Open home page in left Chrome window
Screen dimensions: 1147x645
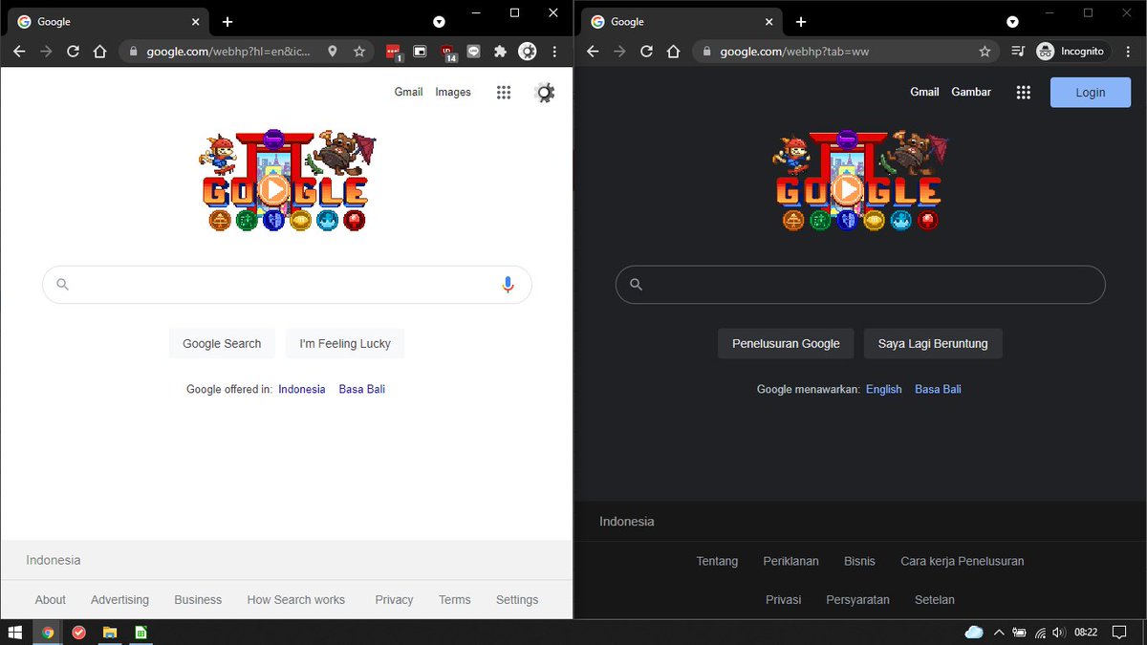click(99, 52)
